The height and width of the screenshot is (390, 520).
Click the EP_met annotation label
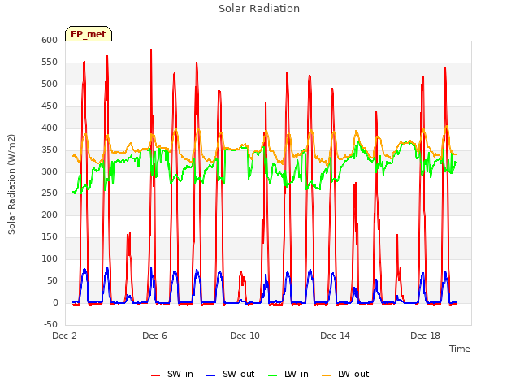[x=89, y=34]
